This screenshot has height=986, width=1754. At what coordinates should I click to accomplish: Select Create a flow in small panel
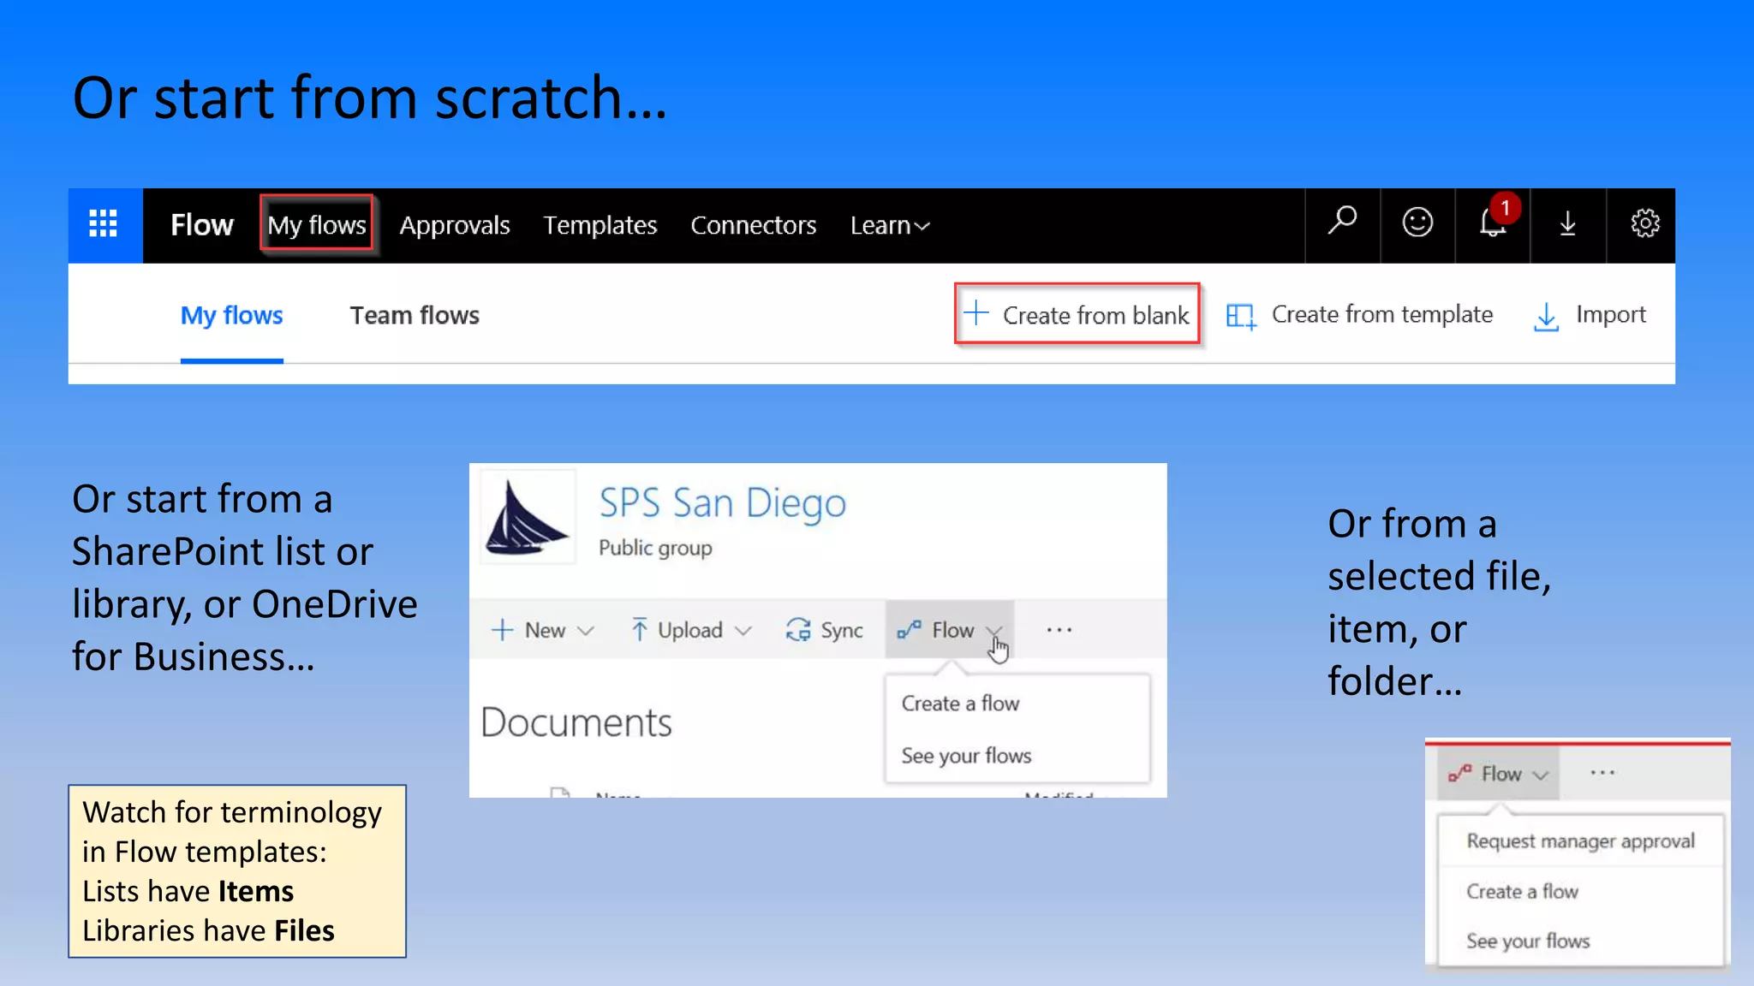click(x=1522, y=892)
